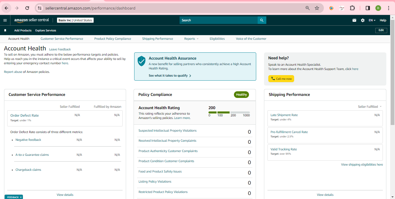This screenshot has height=199, width=395.
Task: Click the Healthy status badge
Action: [241, 94]
